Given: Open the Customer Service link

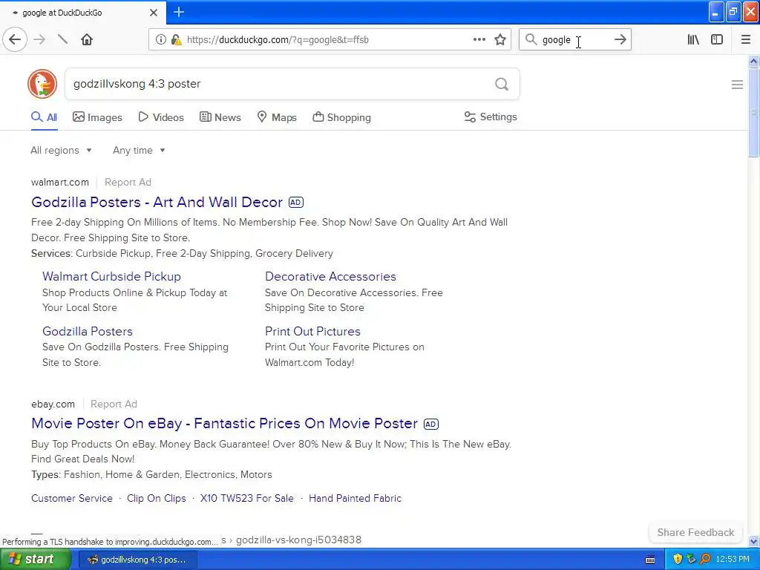Looking at the screenshot, I should coord(72,498).
